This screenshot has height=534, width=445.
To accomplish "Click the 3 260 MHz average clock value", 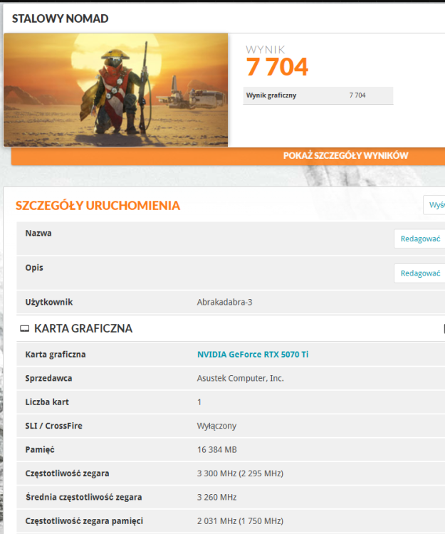I will [216, 497].
